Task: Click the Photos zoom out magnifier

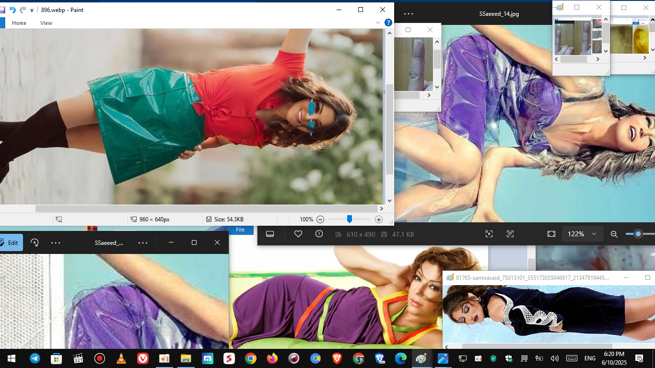Action: tap(614, 234)
